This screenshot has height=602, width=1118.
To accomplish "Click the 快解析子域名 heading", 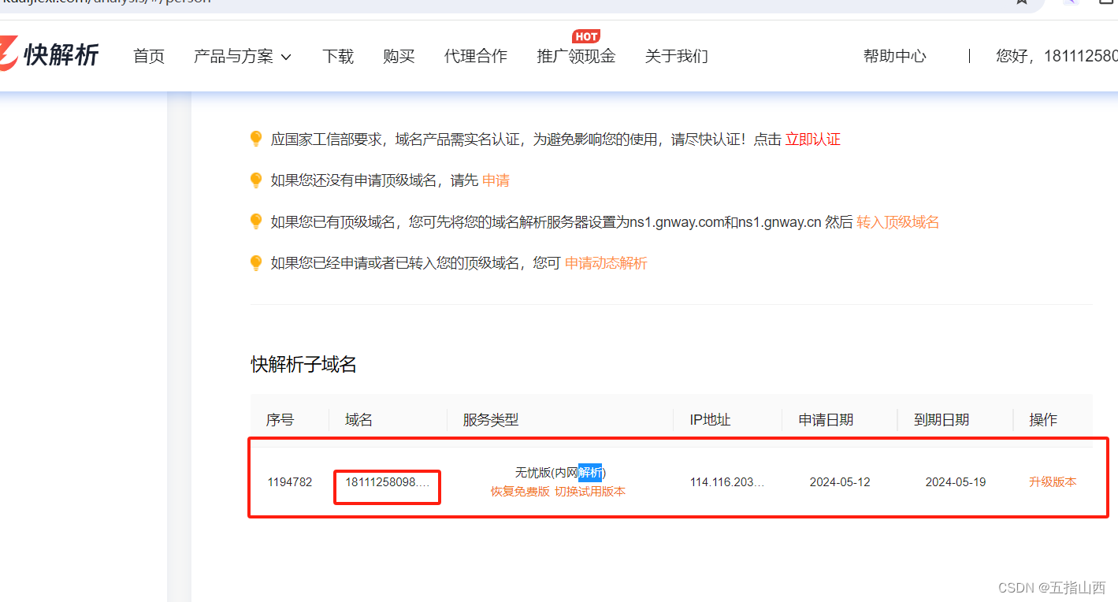I will pos(304,364).
